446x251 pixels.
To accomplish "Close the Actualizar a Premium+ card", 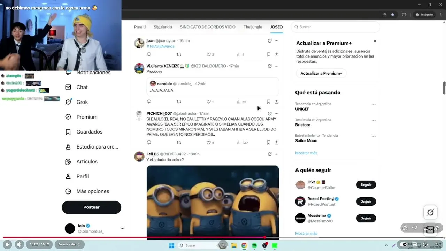I will (375, 41).
